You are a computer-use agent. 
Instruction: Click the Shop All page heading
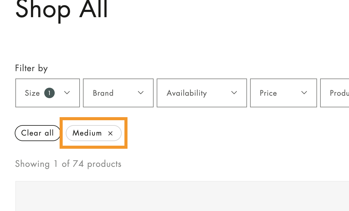[x=61, y=11]
